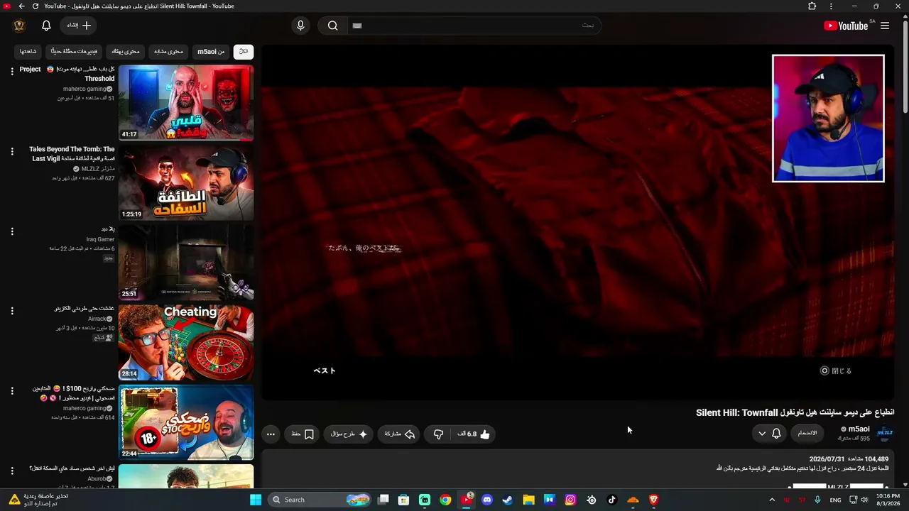Go back in the browser
Viewport: 909px width, 511px height.
[21, 6]
